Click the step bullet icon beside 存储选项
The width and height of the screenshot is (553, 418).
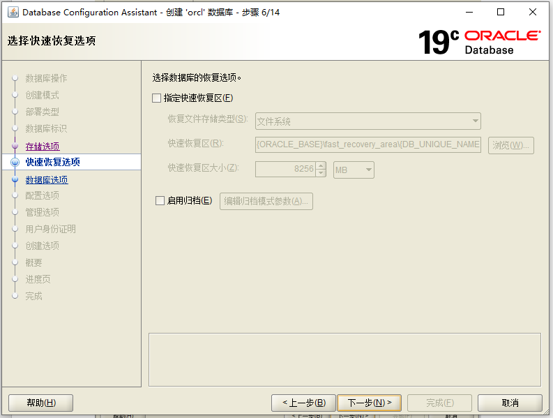pyautogui.click(x=15, y=145)
